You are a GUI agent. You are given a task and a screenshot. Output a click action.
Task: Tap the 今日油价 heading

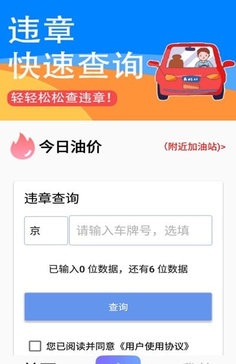click(70, 147)
